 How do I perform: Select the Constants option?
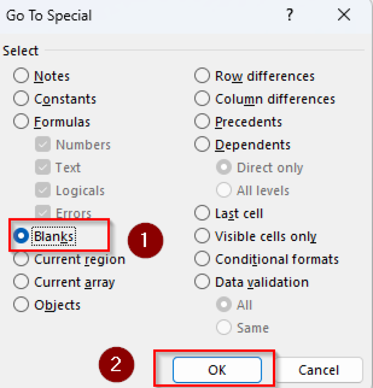pos(21,99)
